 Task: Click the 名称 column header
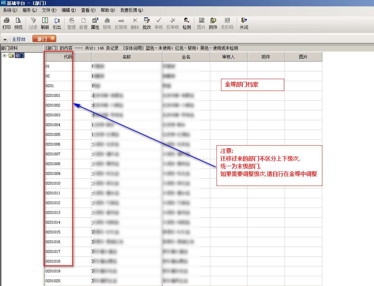point(127,57)
